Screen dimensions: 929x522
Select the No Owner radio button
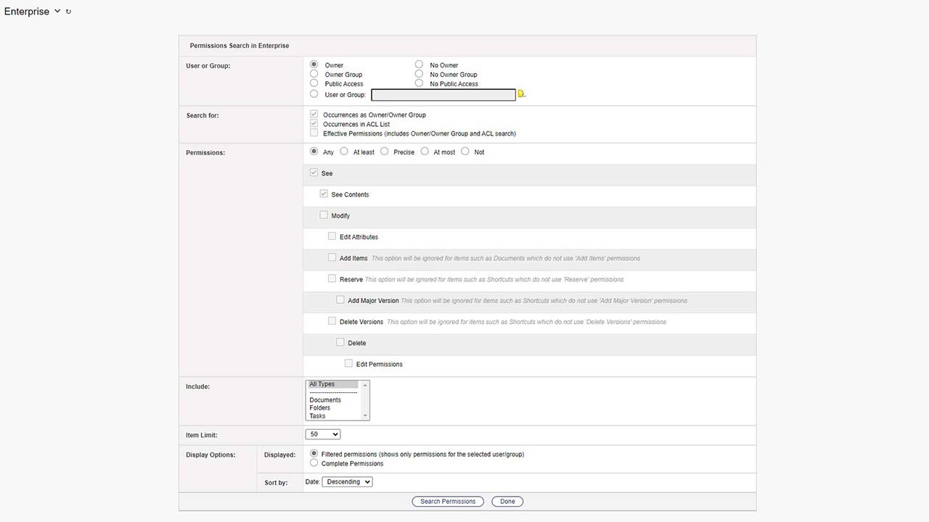pos(420,65)
